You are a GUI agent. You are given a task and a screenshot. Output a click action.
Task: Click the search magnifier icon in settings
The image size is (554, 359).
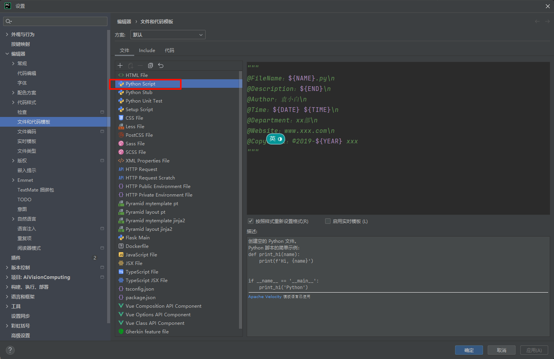[x=9, y=21]
